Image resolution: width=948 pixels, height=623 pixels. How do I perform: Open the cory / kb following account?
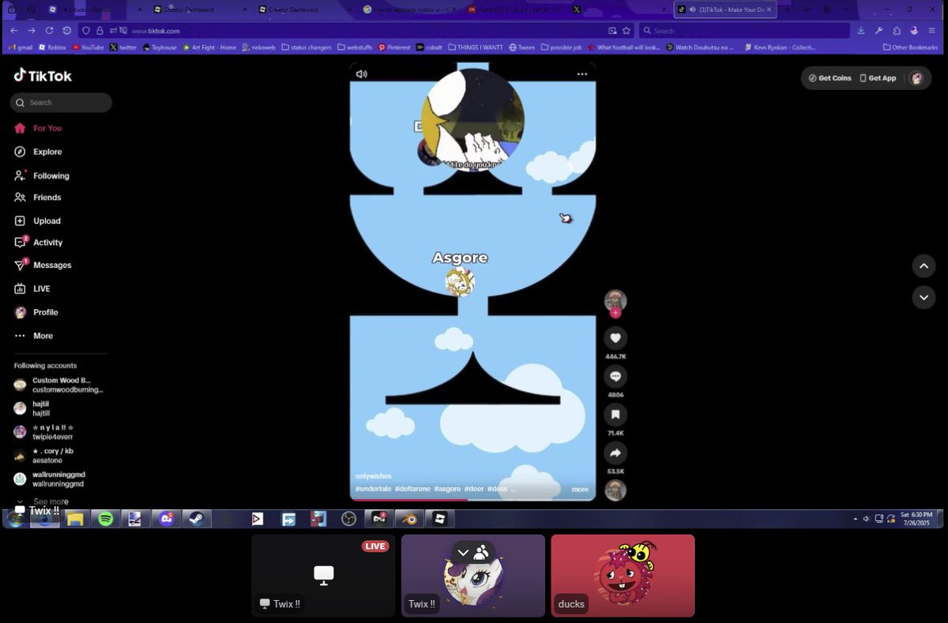point(44,455)
